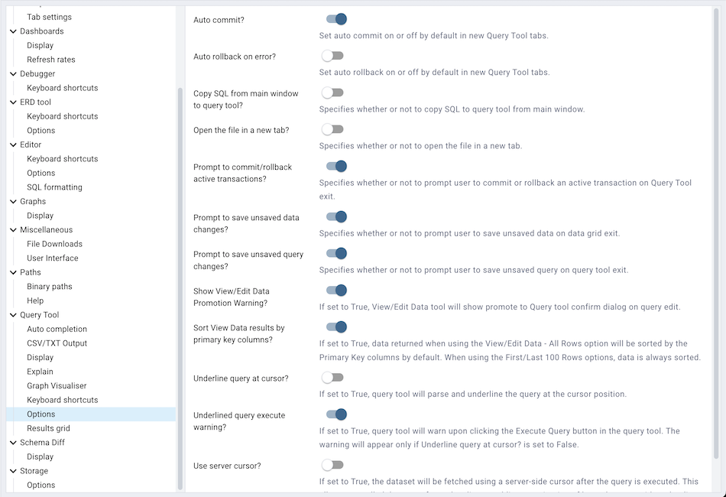Screen dimensions: 726x497
Task: Enable Auto rollback on error
Action: [x=333, y=55]
